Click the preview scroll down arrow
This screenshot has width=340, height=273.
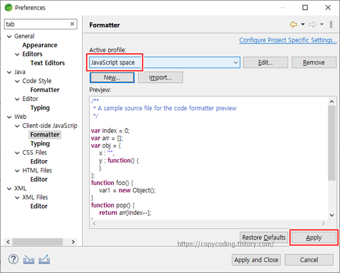pos(332,215)
